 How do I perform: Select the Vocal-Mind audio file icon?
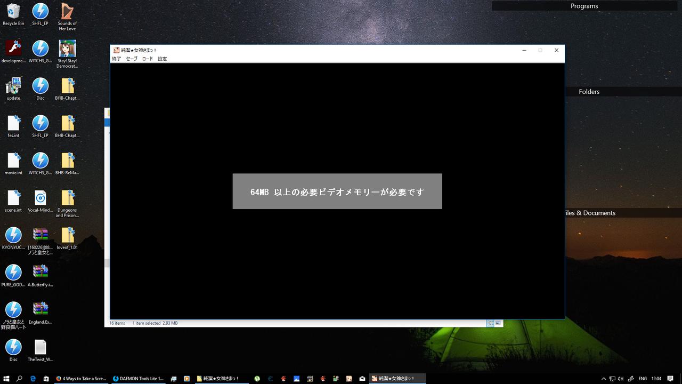40,198
